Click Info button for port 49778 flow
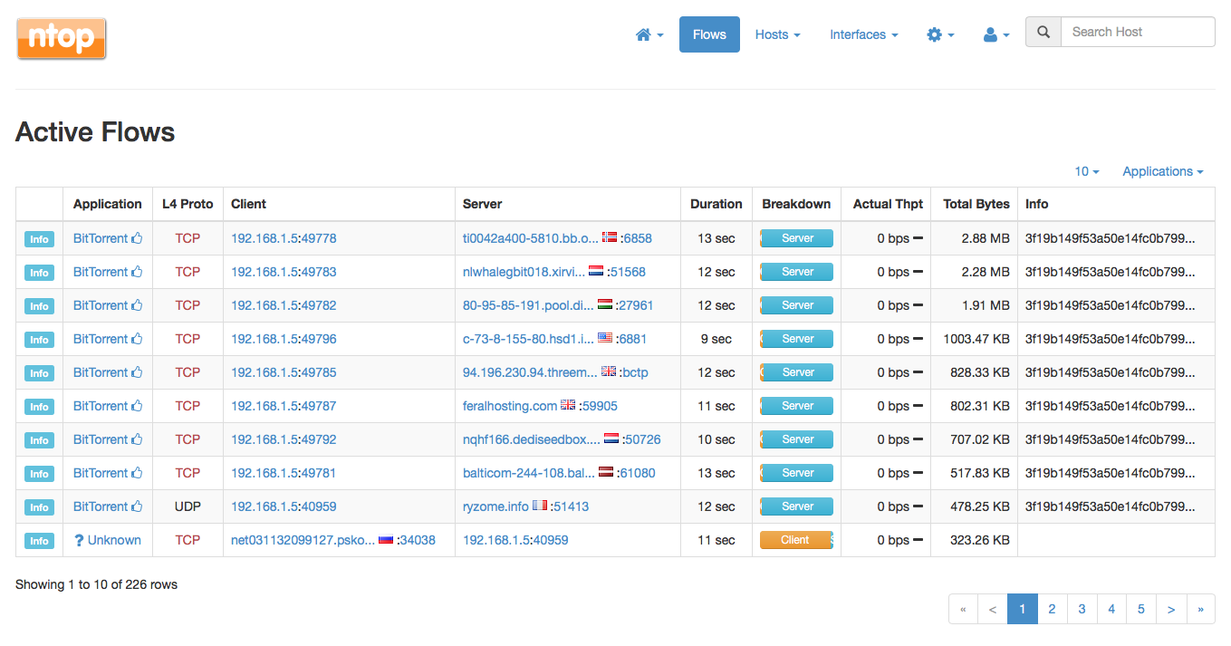 (39, 239)
